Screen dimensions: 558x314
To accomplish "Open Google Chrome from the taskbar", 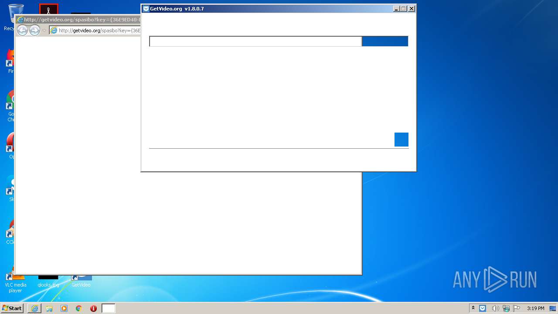I will point(79,308).
